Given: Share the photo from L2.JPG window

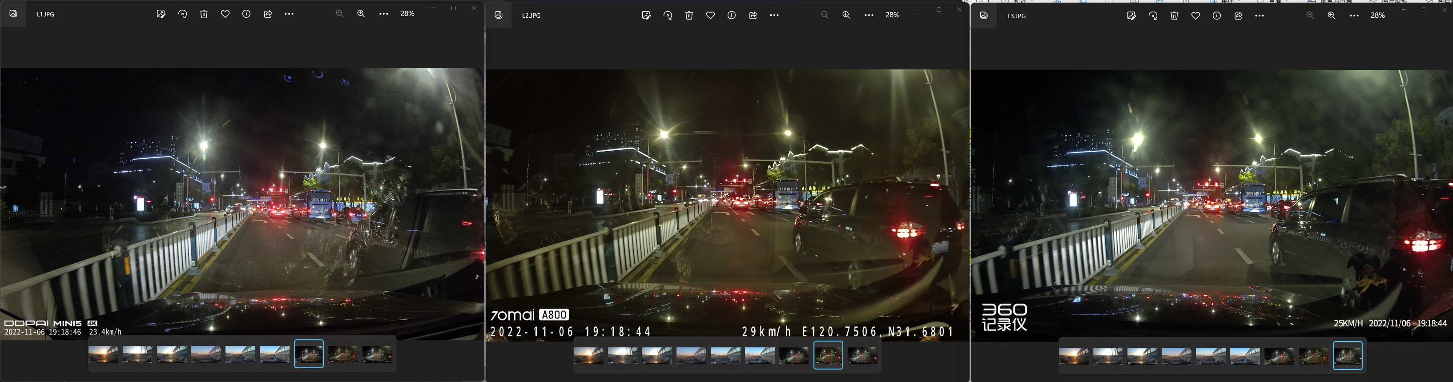Looking at the screenshot, I should pos(753,15).
